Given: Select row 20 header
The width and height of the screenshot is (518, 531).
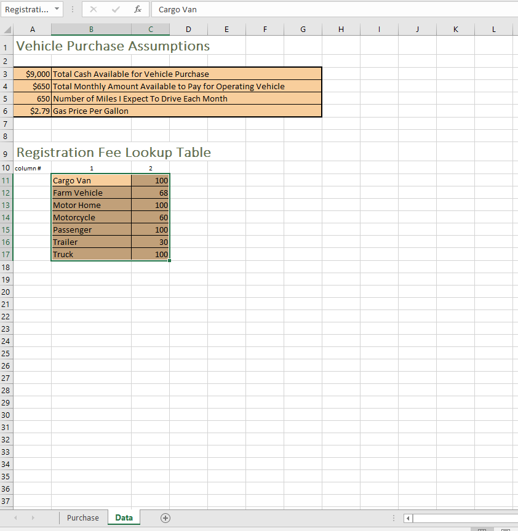Looking at the screenshot, I should click(6, 292).
